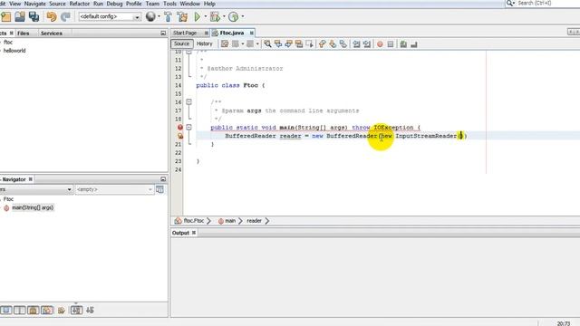Open the View menu
The height and width of the screenshot is (326, 580).
[x=14, y=4]
